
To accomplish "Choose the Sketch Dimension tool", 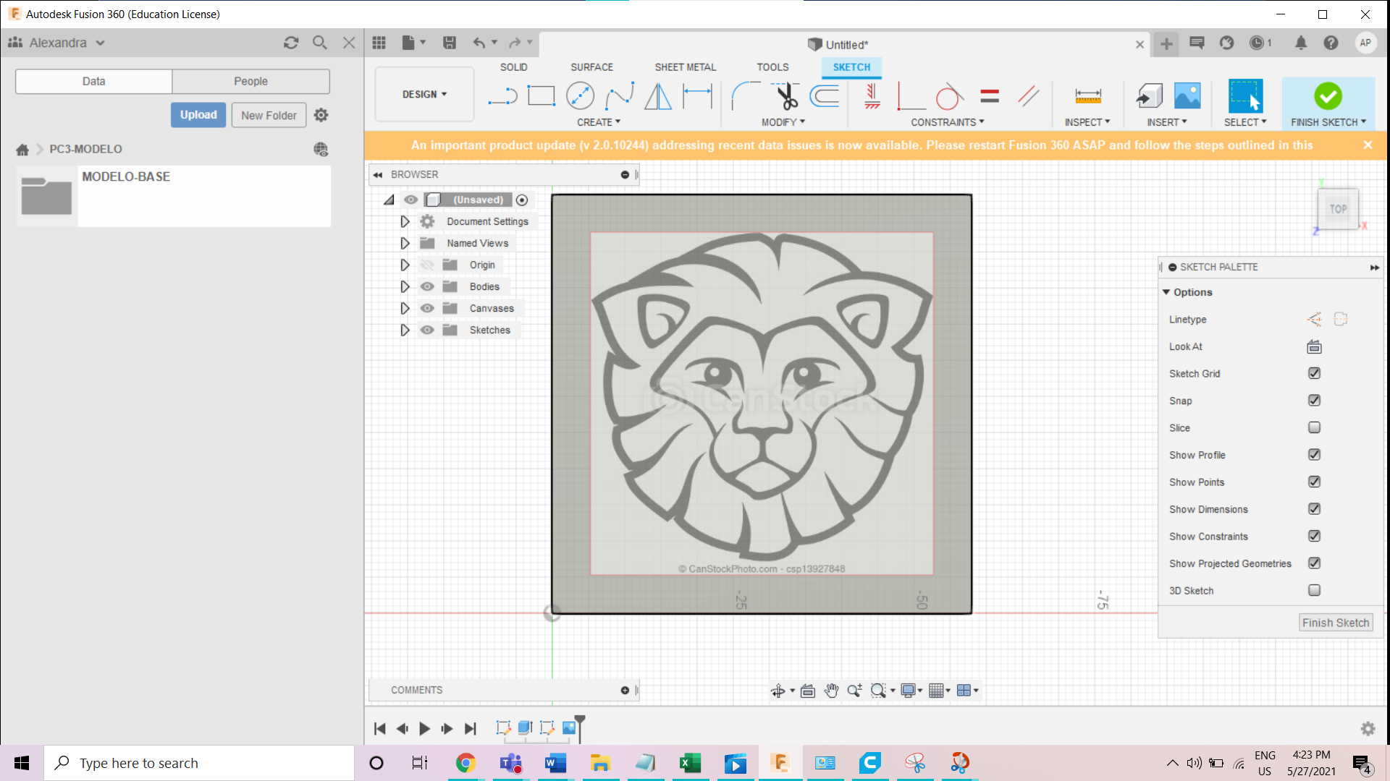I will click(697, 95).
